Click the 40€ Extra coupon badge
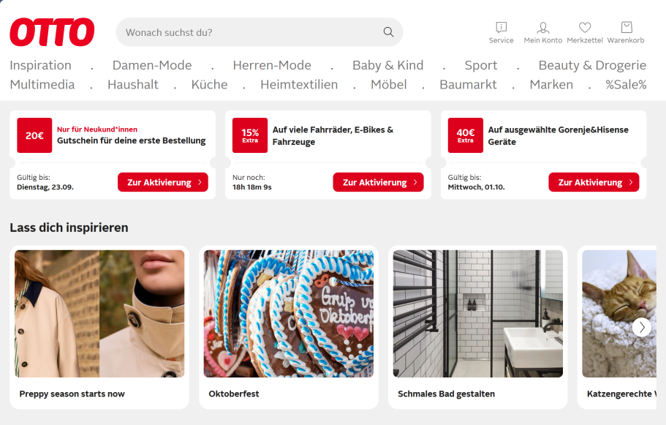The width and height of the screenshot is (666, 425). tap(466, 135)
